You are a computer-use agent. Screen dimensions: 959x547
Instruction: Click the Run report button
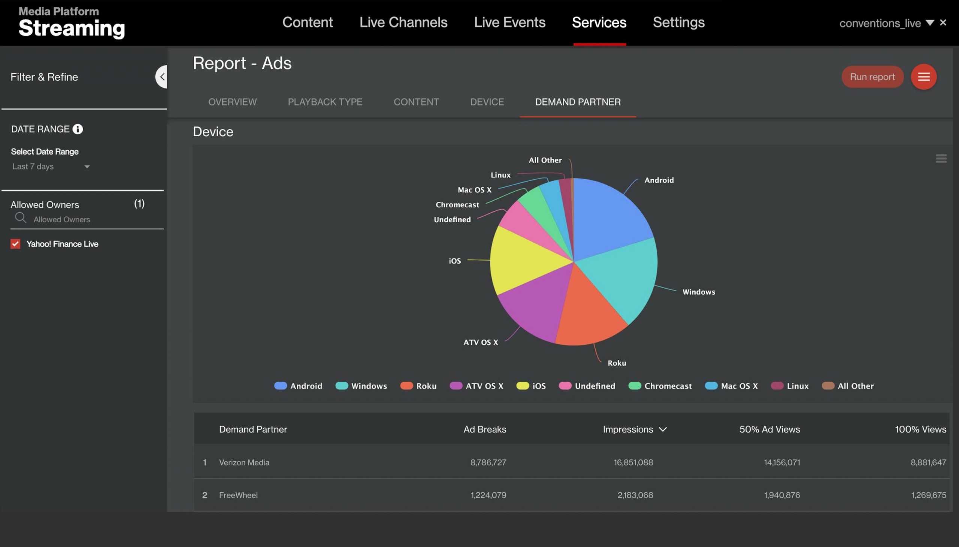[x=872, y=77]
